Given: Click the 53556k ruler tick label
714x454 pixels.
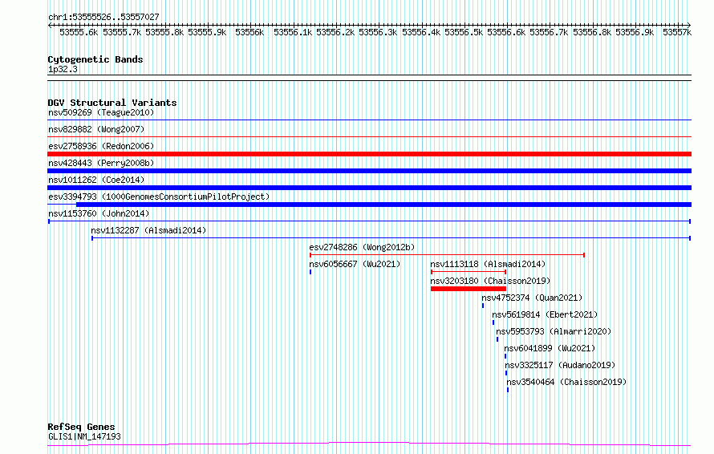Looking at the screenshot, I should pos(249,32).
